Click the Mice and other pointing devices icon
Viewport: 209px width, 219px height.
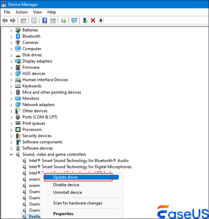click(18, 92)
